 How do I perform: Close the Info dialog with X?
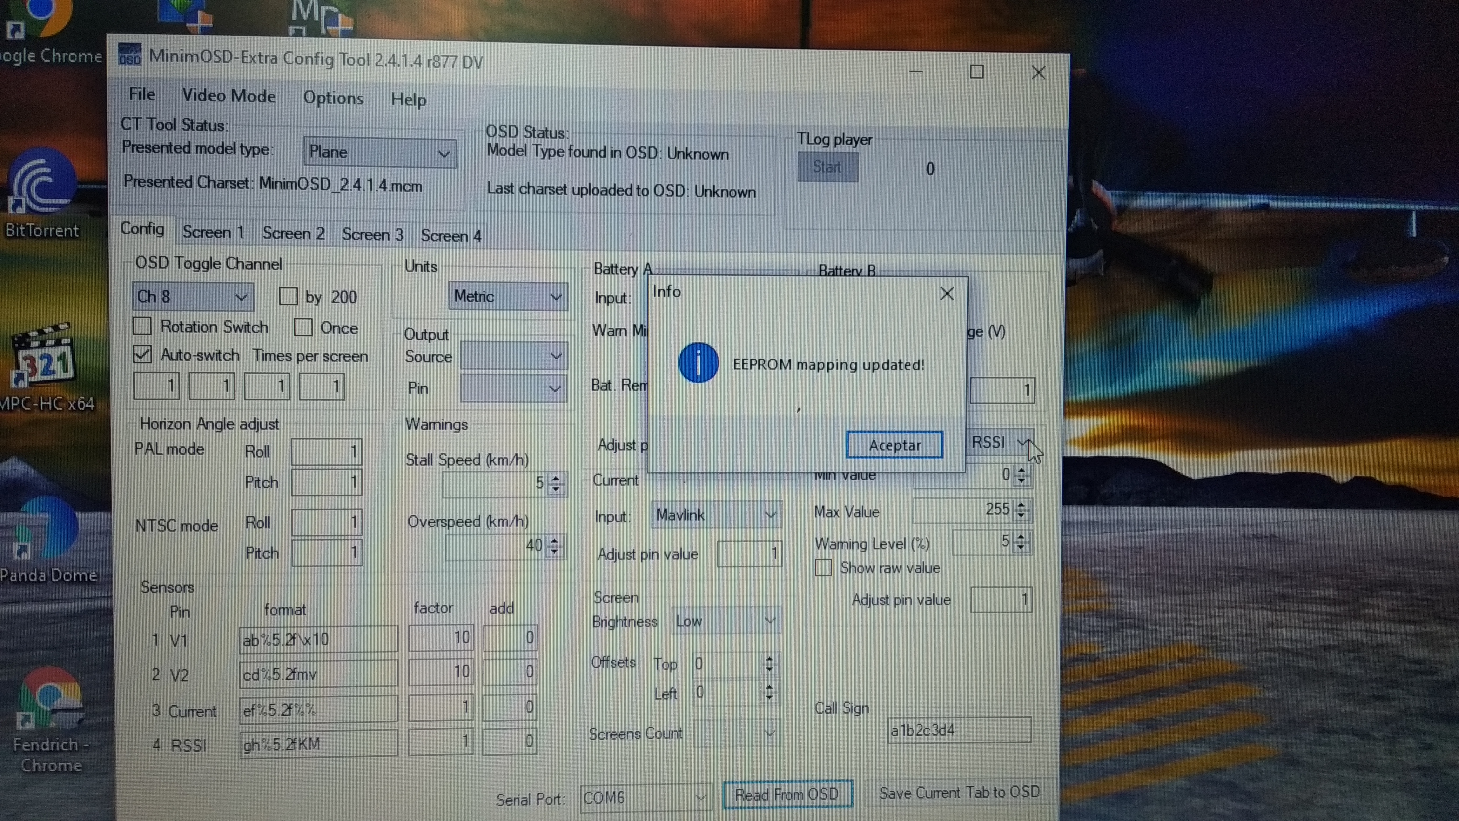(947, 294)
